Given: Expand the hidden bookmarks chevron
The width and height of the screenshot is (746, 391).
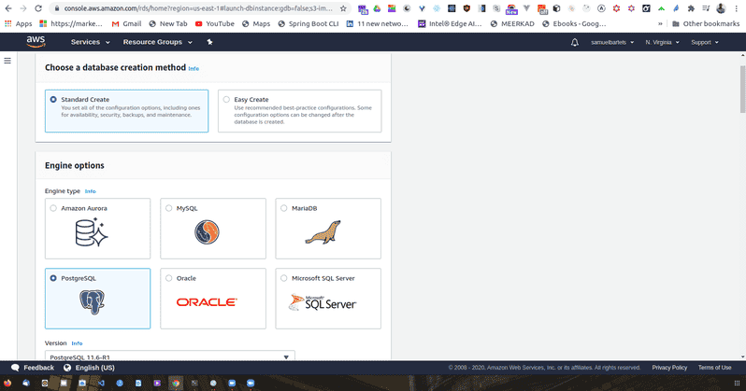Looking at the screenshot, I should 660,23.
